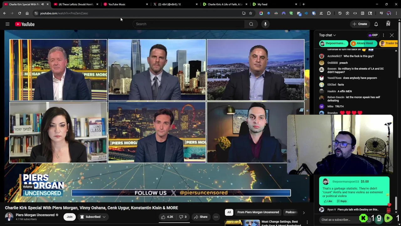The image size is (401, 226).
Task: Close the Charlie Kirk Special tab
Action: pos(48,4)
